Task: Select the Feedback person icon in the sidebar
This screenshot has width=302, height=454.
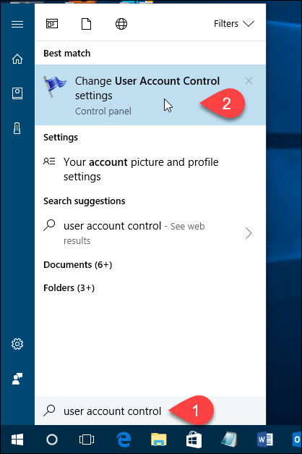Action: 17,379
